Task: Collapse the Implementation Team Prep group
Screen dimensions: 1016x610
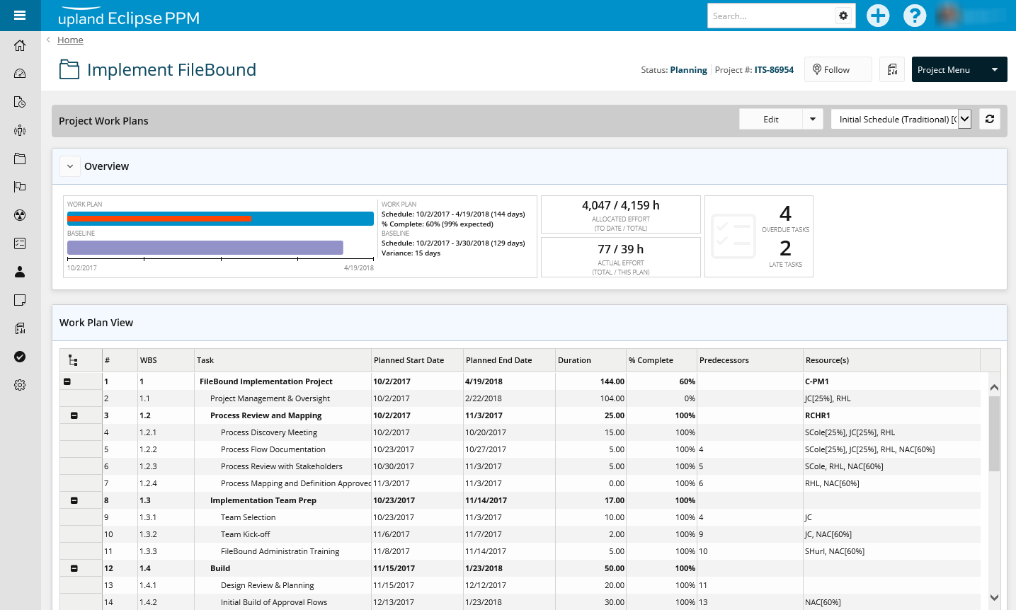Action: pyautogui.click(x=74, y=500)
